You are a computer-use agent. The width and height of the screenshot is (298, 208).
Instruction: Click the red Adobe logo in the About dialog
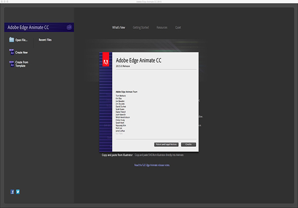pos(106,59)
